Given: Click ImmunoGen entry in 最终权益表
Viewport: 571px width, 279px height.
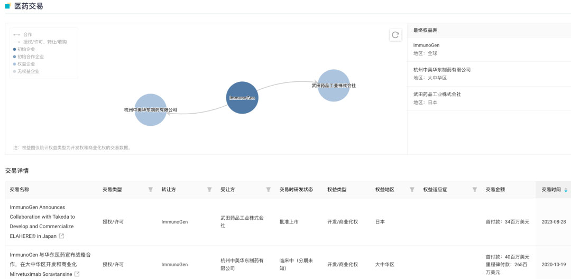Looking at the screenshot, I should coord(426,45).
